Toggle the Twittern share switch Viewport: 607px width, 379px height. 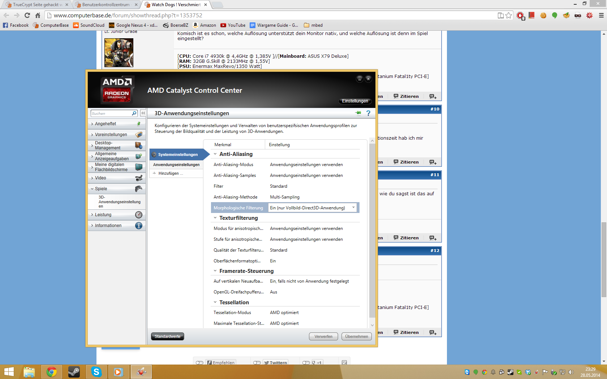257,362
